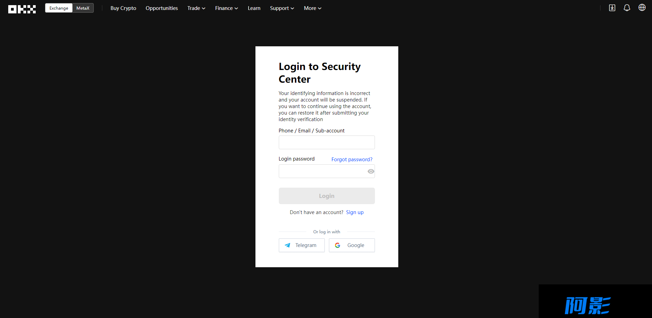Open the language globe icon

tap(642, 8)
